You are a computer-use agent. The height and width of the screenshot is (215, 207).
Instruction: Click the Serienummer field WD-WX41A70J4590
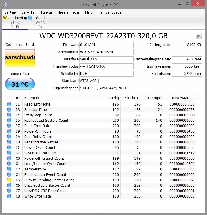pyautogui.click(x=107, y=52)
